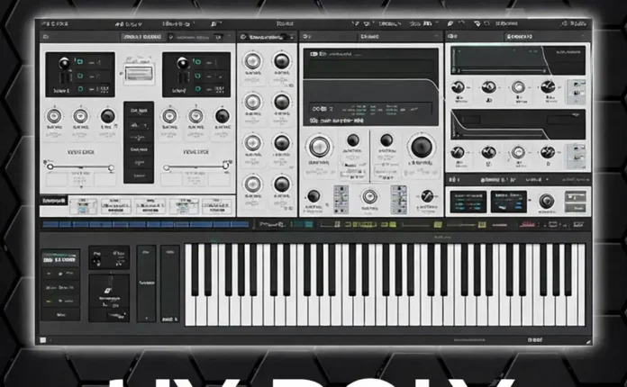The height and width of the screenshot is (387, 627).
Task: Select the fifth entry in the central dark list
Action: [139, 163]
